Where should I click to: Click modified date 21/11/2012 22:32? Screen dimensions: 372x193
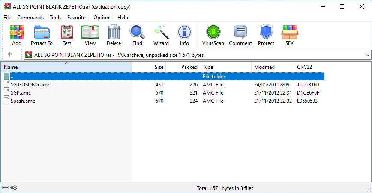pyautogui.click(x=273, y=101)
